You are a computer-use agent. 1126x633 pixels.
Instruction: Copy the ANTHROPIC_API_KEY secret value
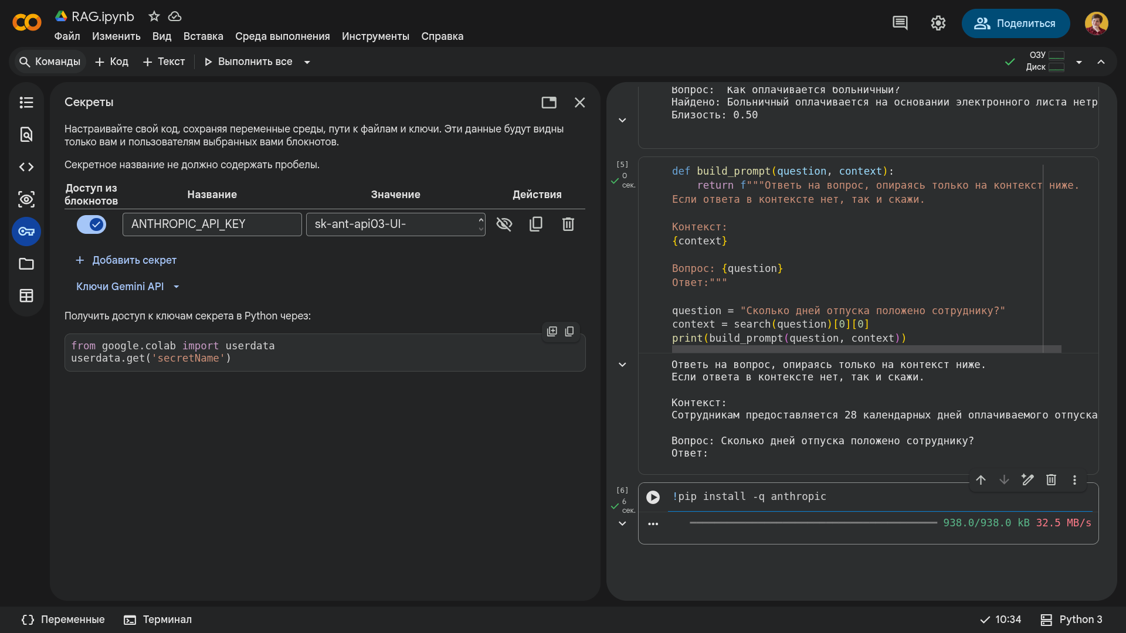point(536,224)
